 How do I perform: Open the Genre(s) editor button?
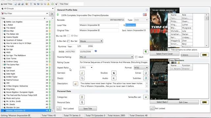(82, 73)
